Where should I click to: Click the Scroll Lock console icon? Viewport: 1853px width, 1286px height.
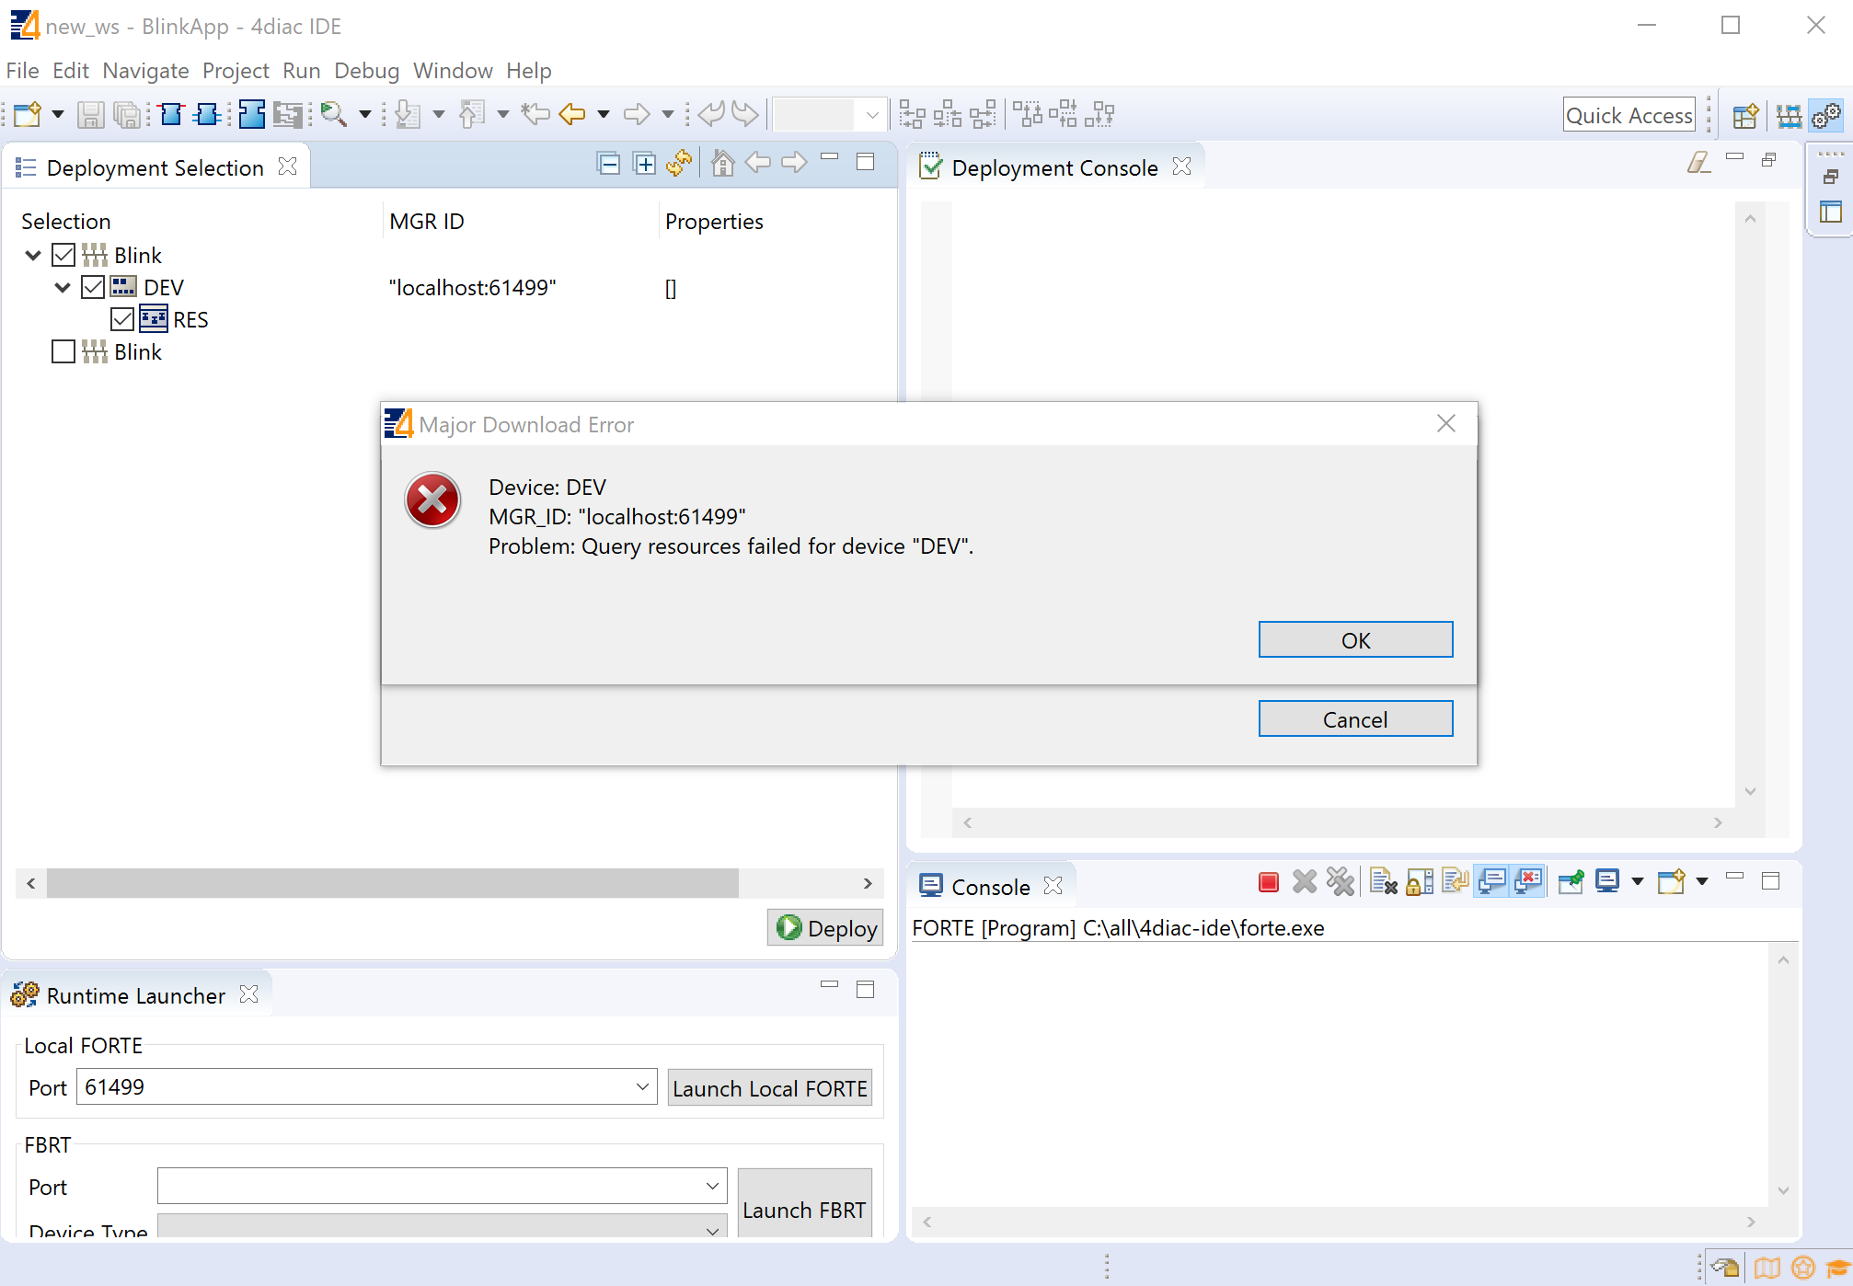point(1420,882)
